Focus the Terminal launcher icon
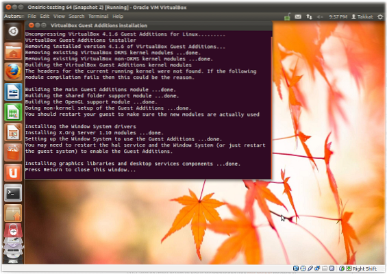This screenshot has width=387, height=274. click(13, 192)
